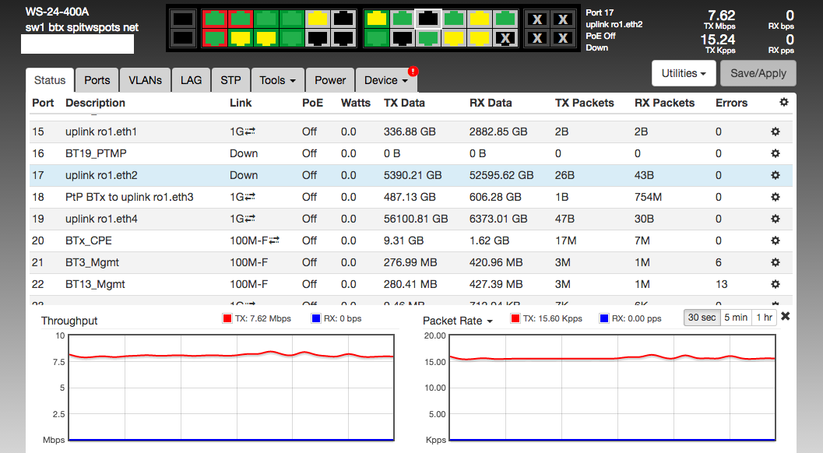Close the graph panel with the X icon

coord(785,317)
